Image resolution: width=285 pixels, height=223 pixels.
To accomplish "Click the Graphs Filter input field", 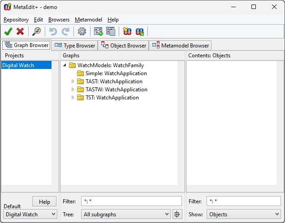I will [x=131, y=201].
